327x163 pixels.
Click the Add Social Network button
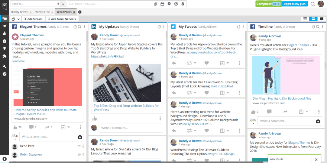click(x=62, y=19)
